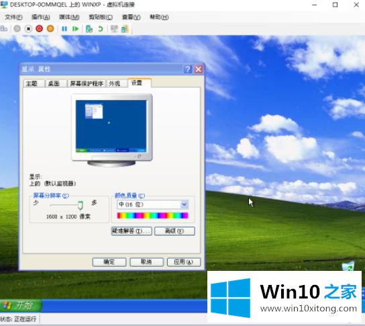Click the black square Turn Off icon
Screen dimensions: 365x326
[x=28, y=29]
